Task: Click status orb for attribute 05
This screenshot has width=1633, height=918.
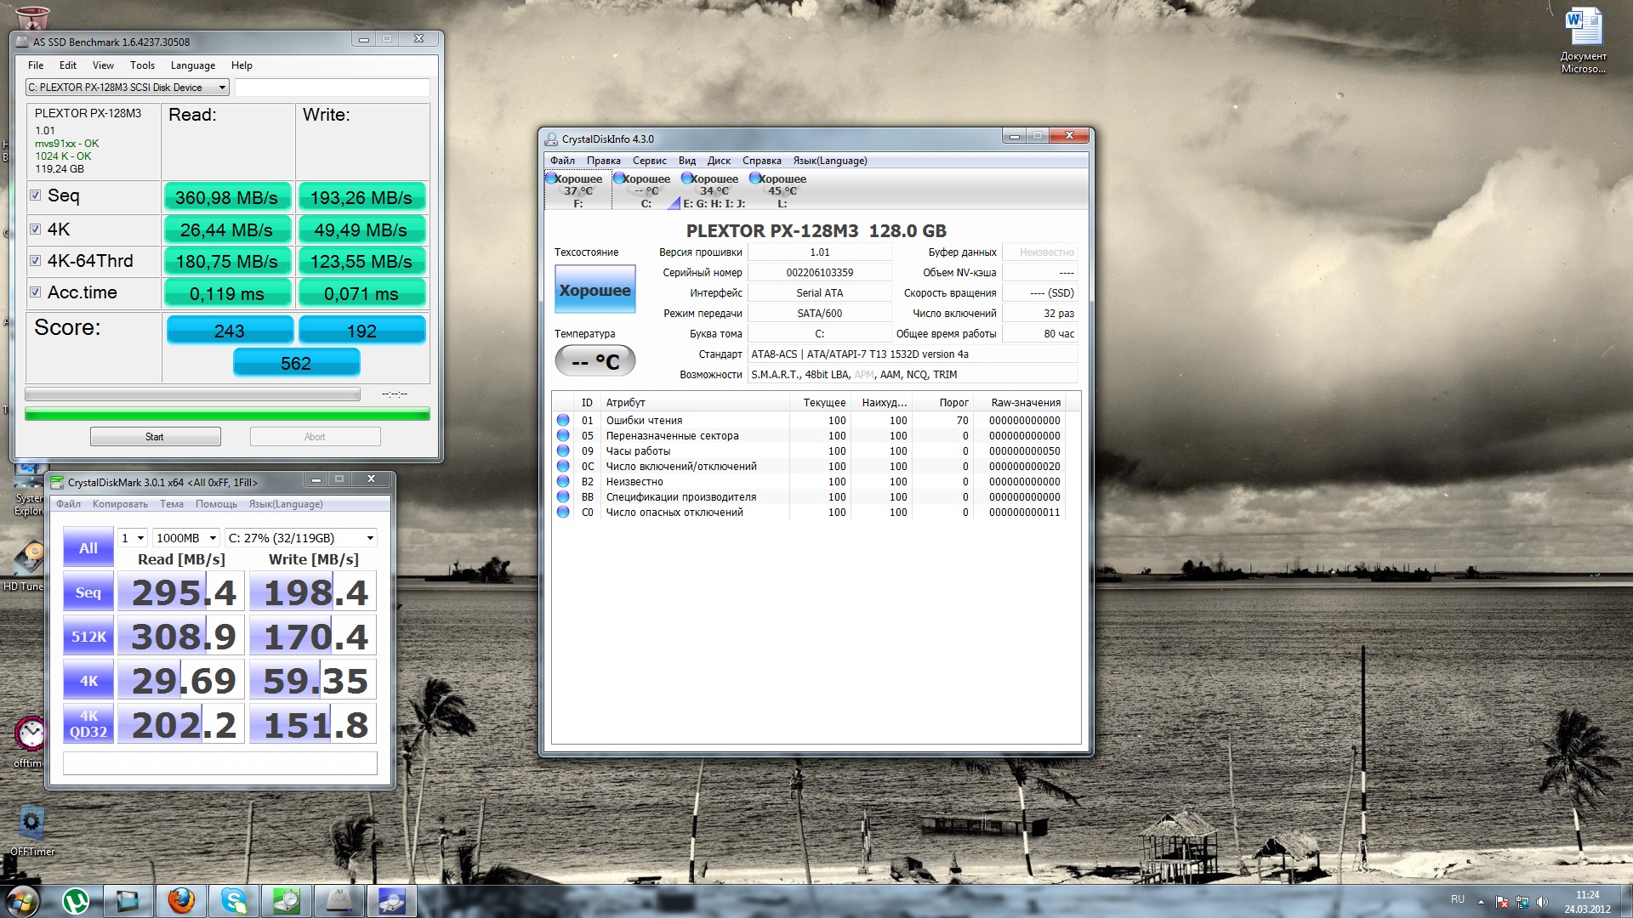Action: [563, 435]
